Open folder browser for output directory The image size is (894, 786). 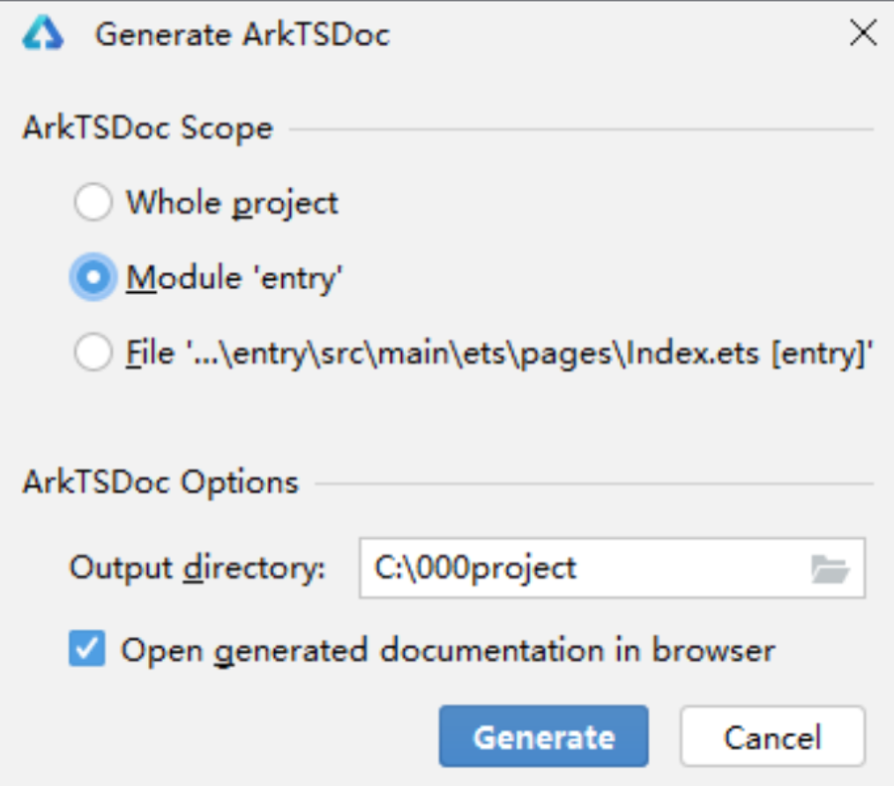click(x=829, y=569)
